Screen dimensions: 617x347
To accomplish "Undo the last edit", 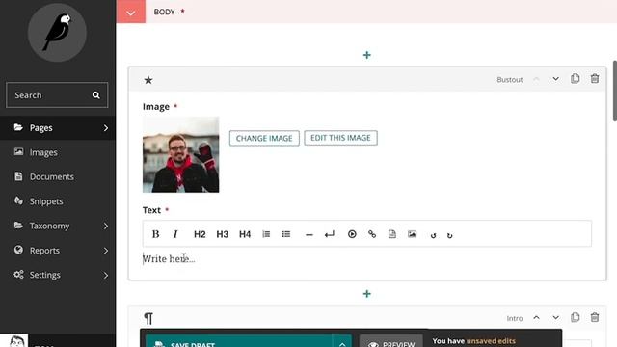I will pyautogui.click(x=433, y=235).
